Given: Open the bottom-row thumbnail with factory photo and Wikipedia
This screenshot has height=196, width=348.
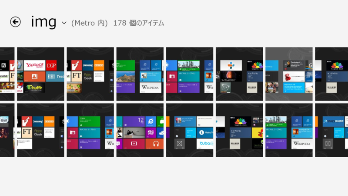Looking at the screenshot, I should tap(289, 130).
